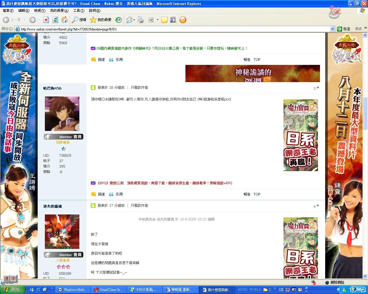
Task: Click TOP link under 哈巴狗456's post
Action: coord(257,194)
